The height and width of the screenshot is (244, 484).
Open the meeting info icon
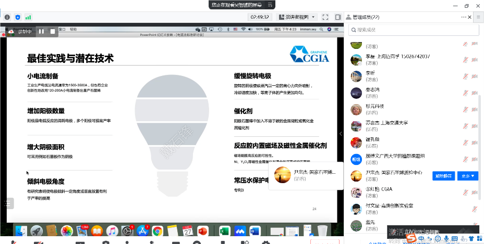click(7, 17)
